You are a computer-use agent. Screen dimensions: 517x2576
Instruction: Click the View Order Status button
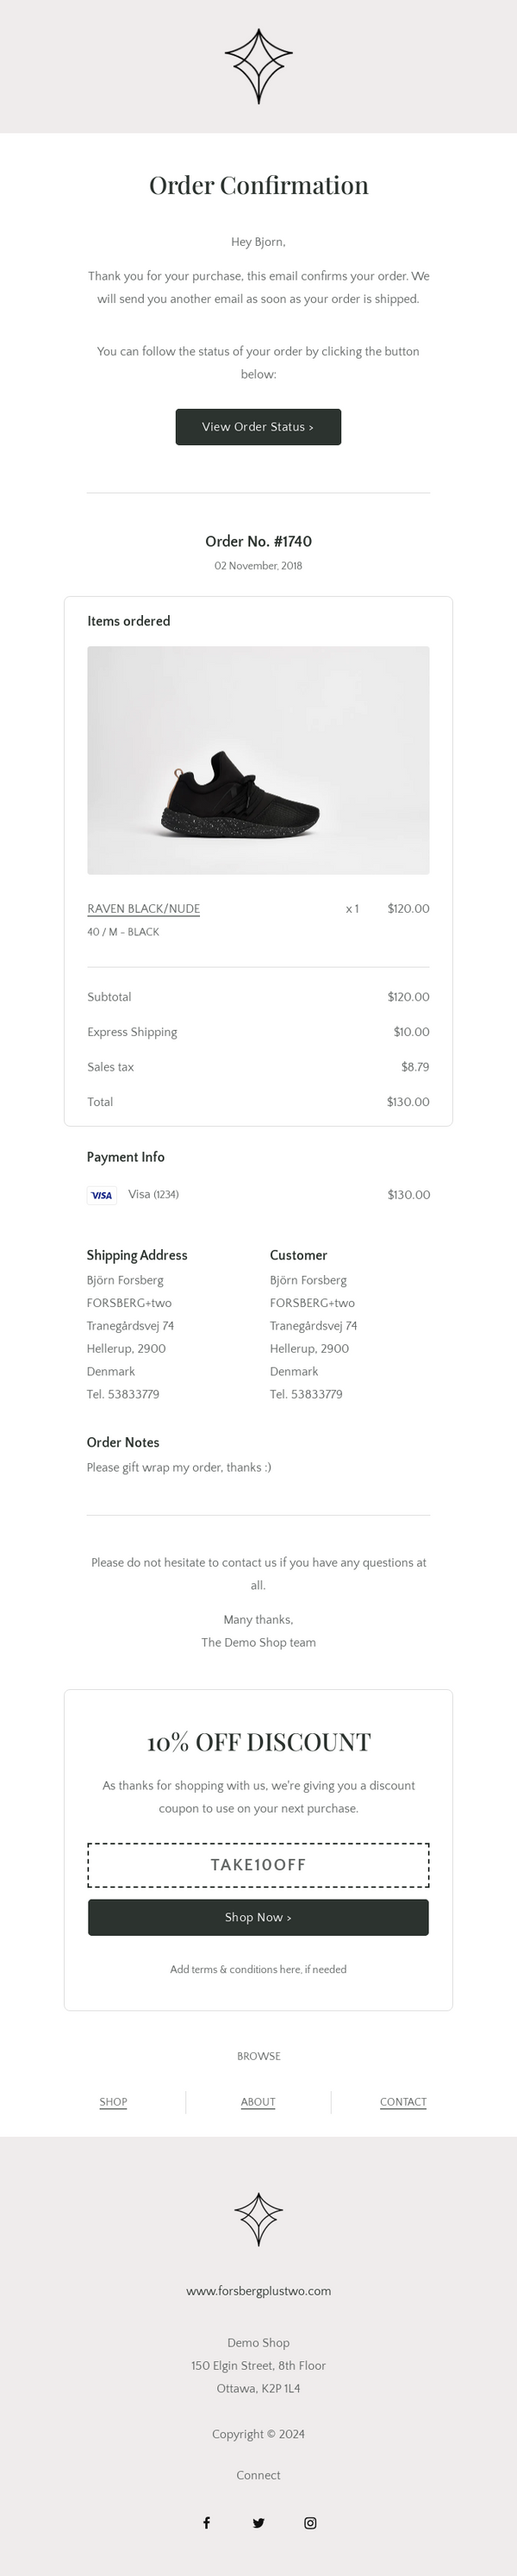[x=258, y=426]
